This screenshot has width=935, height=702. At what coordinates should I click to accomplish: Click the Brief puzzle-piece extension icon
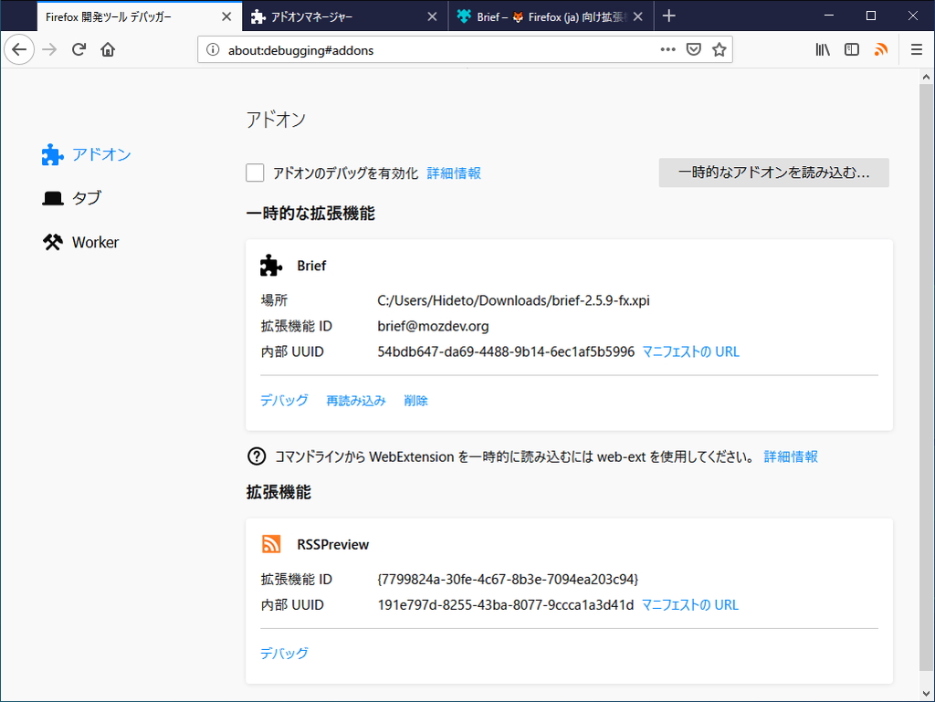(270, 265)
